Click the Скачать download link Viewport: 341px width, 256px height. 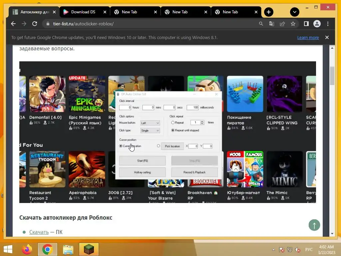coord(39,232)
